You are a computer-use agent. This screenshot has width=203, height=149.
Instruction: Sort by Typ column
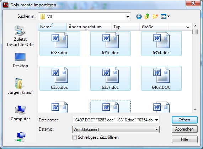coord(125,27)
